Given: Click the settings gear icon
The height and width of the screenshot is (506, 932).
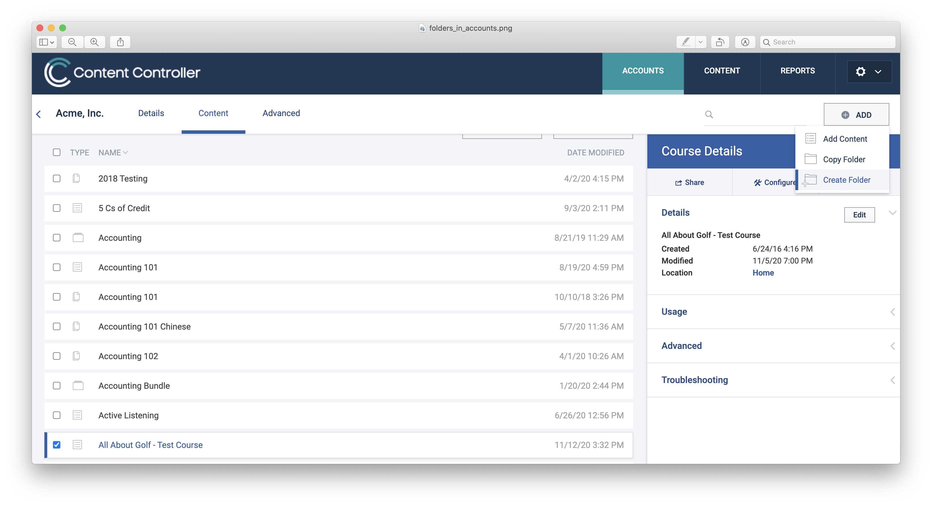Looking at the screenshot, I should pos(861,71).
